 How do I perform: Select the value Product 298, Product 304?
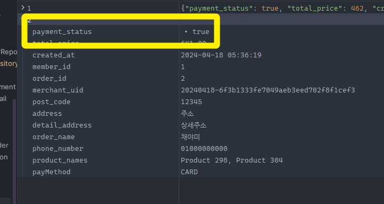point(232,160)
